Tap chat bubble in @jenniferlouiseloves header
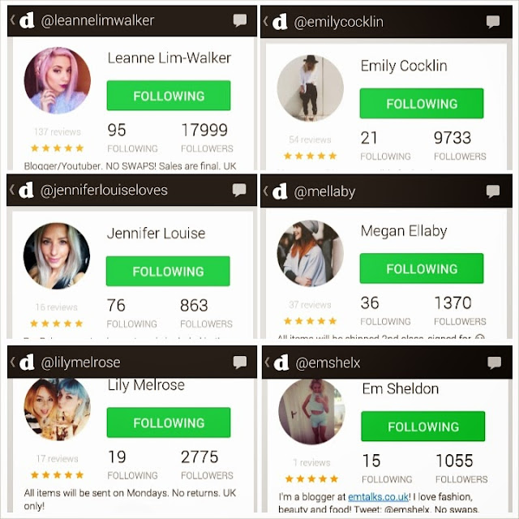 (x=239, y=190)
